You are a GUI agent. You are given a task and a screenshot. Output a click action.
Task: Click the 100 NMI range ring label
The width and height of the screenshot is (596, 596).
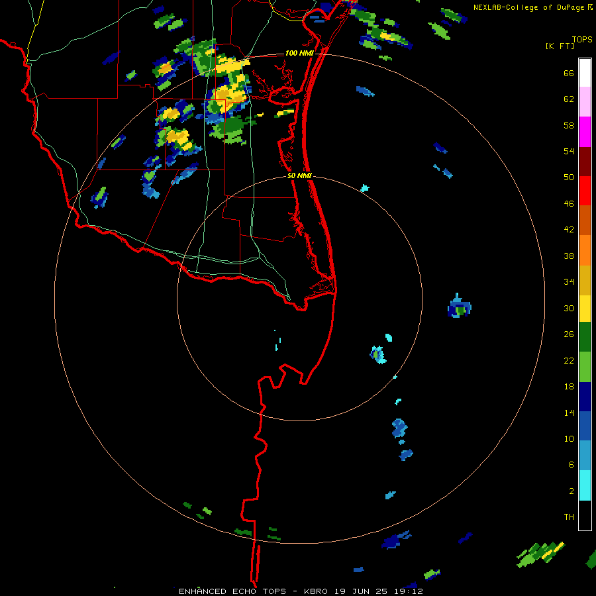[x=299, y=53]
